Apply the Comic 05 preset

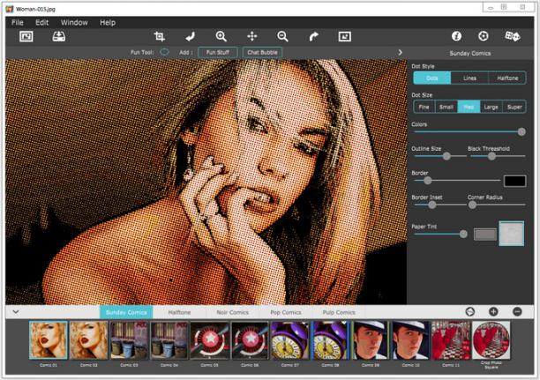[x=210, y=340]
